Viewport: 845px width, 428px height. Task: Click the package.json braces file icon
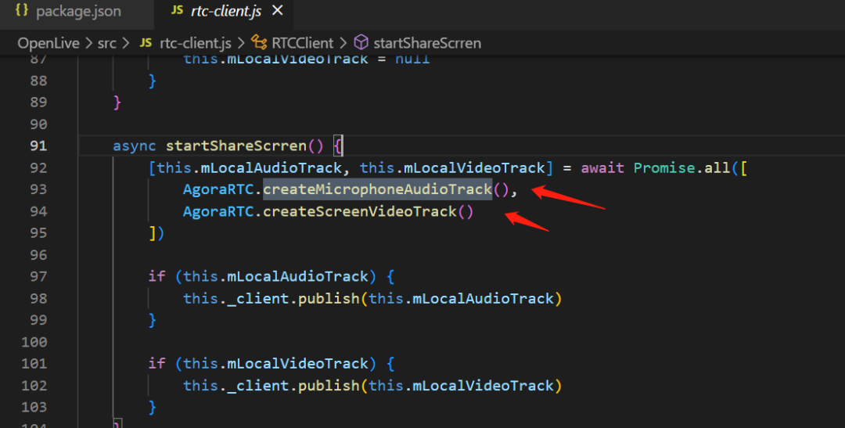(x=22, y=10)
